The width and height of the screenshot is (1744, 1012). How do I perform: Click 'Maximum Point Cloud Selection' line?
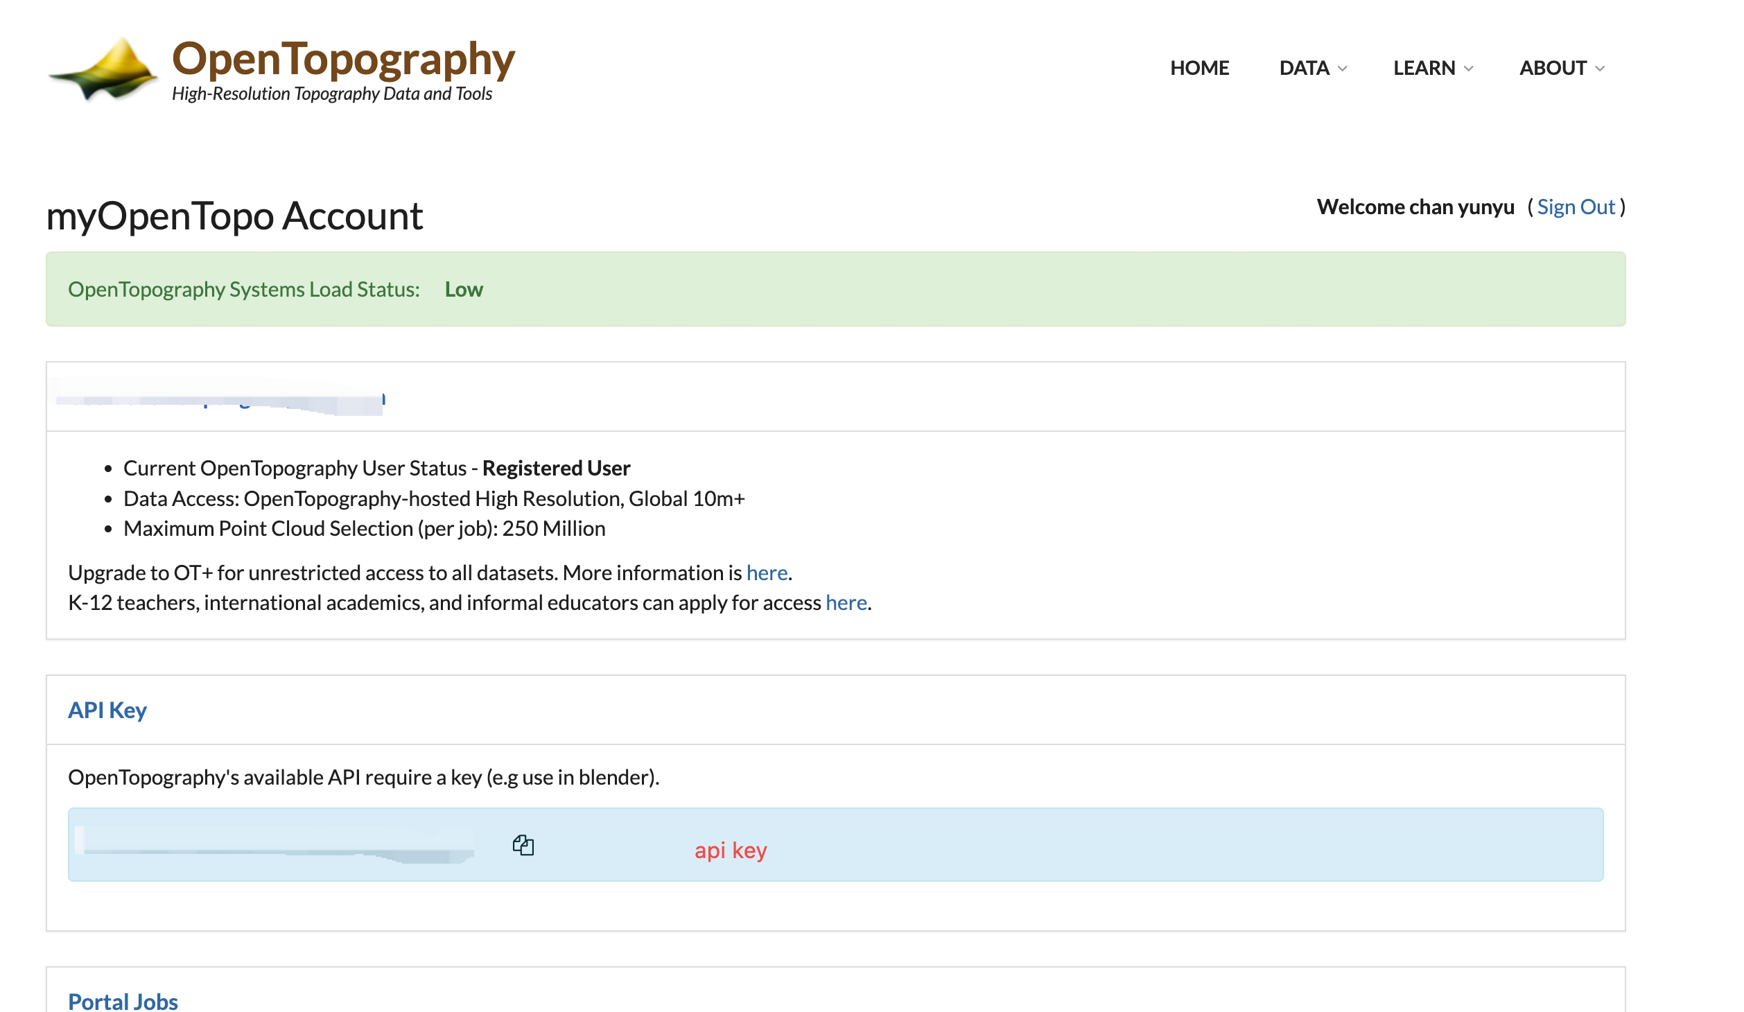tap(365, 528)
